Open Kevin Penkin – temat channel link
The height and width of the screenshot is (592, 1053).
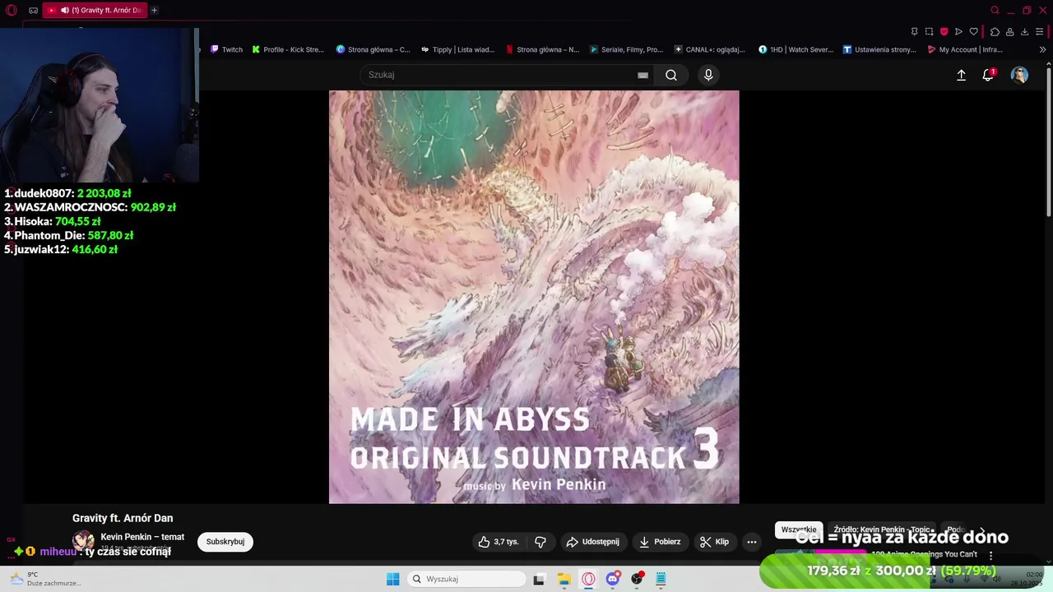click(x=142, y=537)
